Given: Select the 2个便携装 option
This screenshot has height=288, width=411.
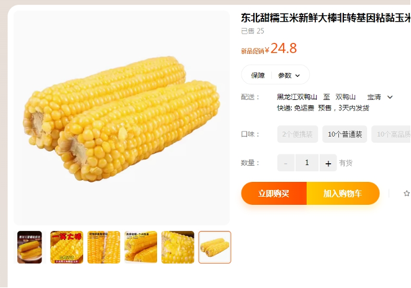Looking at the screenshot, I should 297,134.
